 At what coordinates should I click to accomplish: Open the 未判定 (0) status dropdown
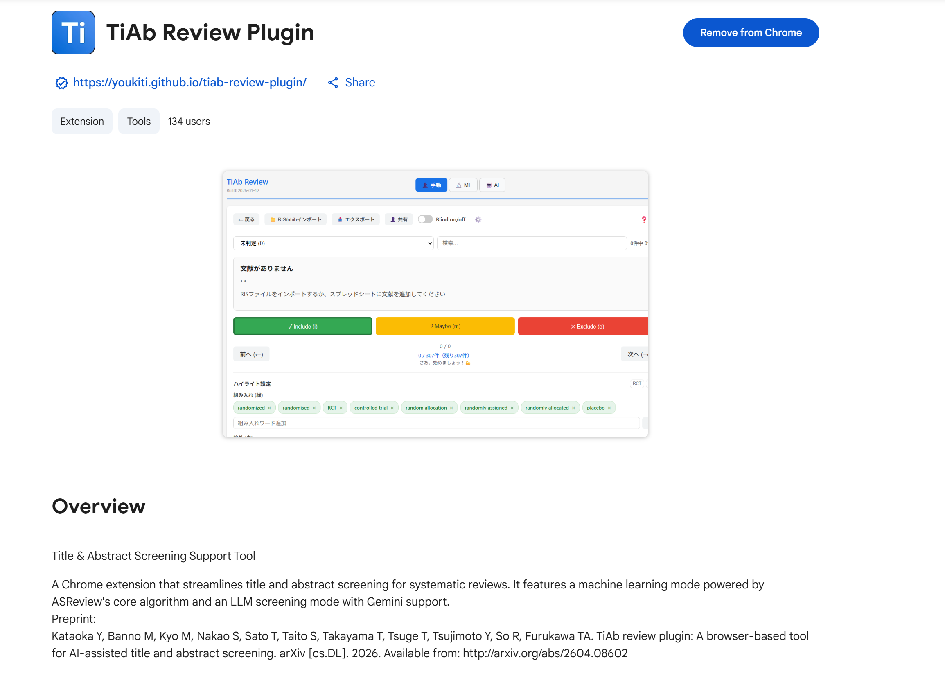point(333,243)
